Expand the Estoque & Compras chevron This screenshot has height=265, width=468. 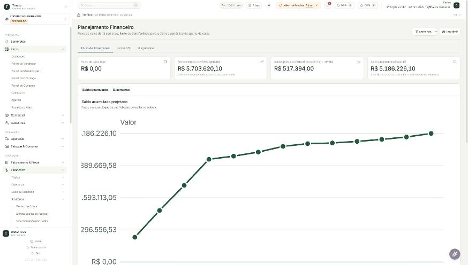(x=63, y=146)
